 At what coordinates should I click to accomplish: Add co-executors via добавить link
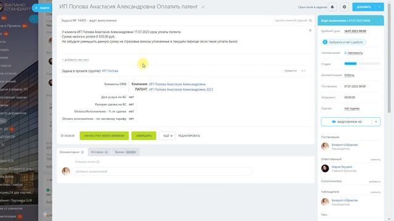pos(375,182)
